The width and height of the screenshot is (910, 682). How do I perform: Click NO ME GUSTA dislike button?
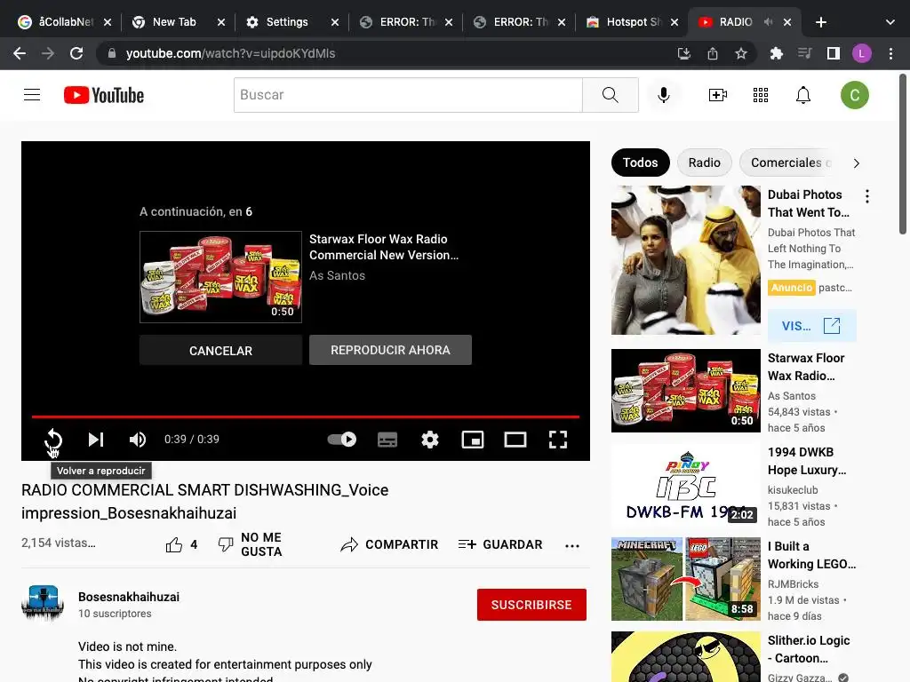click(251, 544)
